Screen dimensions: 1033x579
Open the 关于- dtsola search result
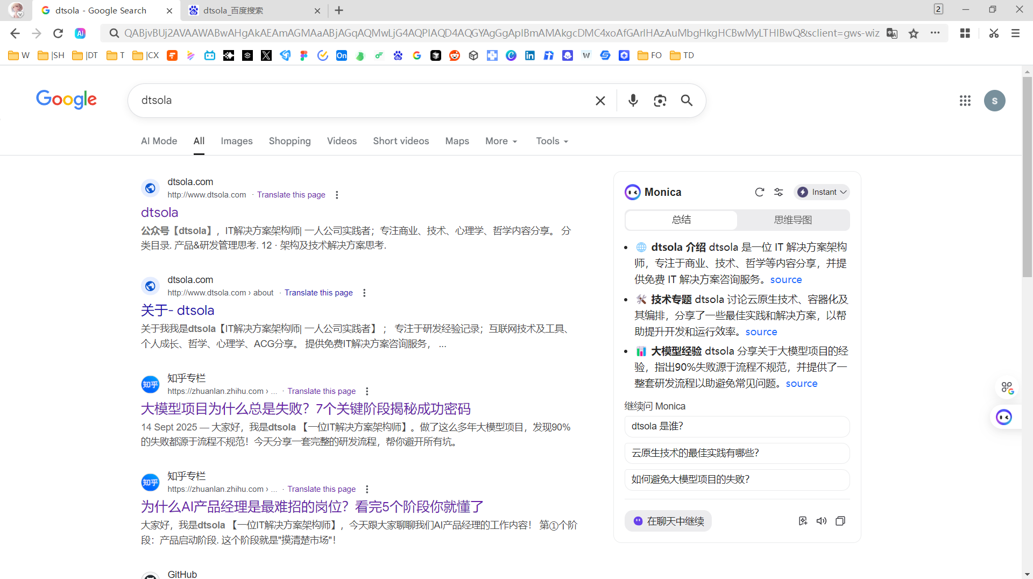[x=177, y=310]
